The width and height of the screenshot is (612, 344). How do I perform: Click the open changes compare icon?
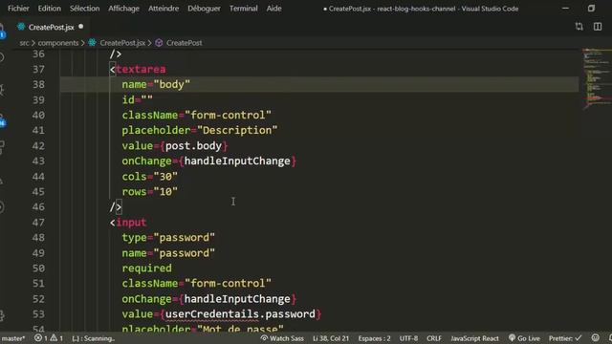point(579,27)
